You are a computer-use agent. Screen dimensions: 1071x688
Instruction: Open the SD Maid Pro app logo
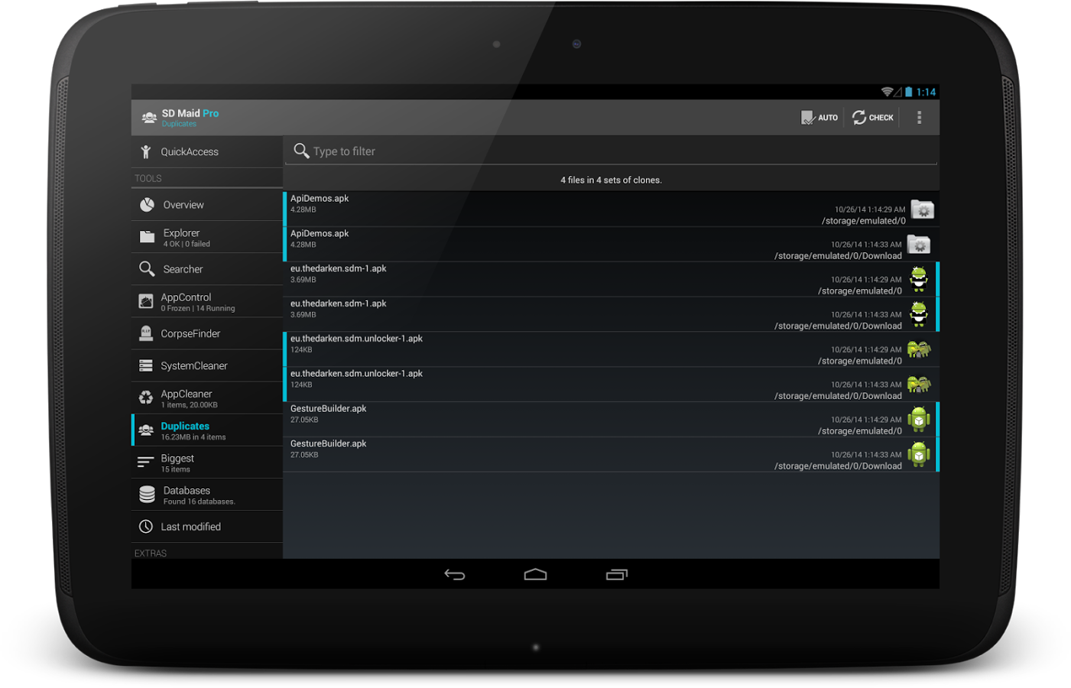coord(149,118)
